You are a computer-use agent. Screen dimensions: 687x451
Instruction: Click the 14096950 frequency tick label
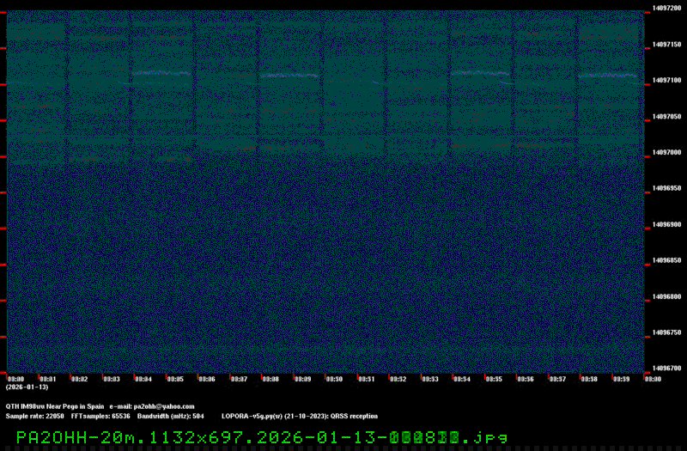point(666,188)
